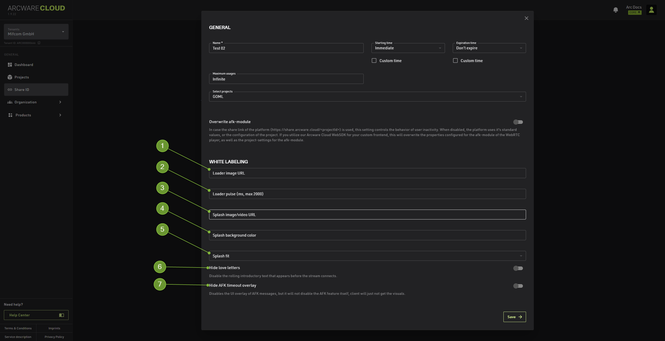Copy the Tenant ID via copy icon
The image size is (665, 341).
pos(39,43)
